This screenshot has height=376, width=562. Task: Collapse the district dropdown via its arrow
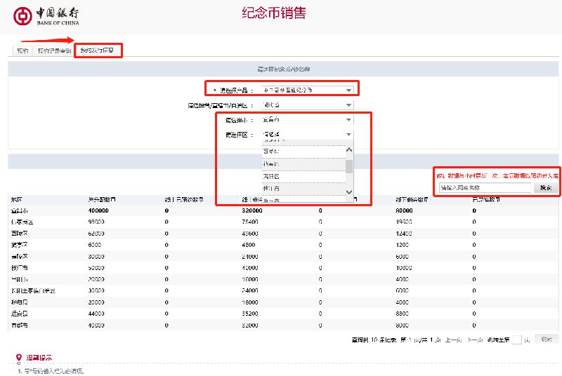[348, 135]
